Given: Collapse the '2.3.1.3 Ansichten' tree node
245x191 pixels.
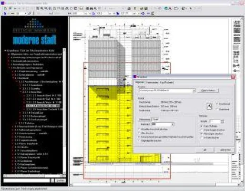Looking at the screenshot, I should [20, 92].
